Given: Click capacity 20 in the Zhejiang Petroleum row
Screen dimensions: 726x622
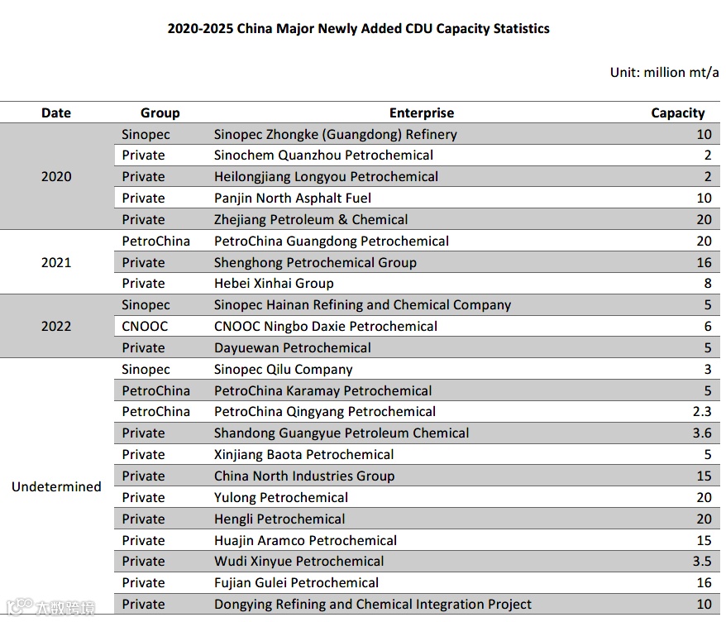Looking at the screenshot, I should tap(704, 219).
